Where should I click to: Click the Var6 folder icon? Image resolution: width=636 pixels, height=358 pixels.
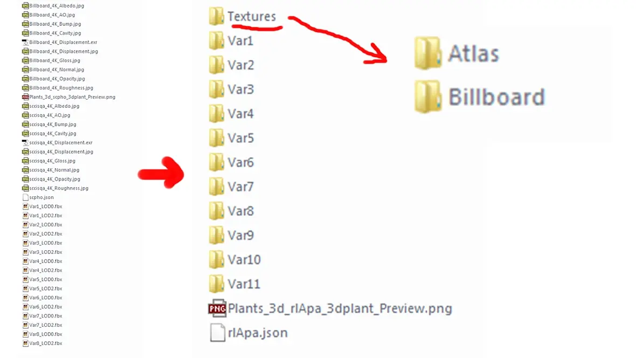point(217,162)
